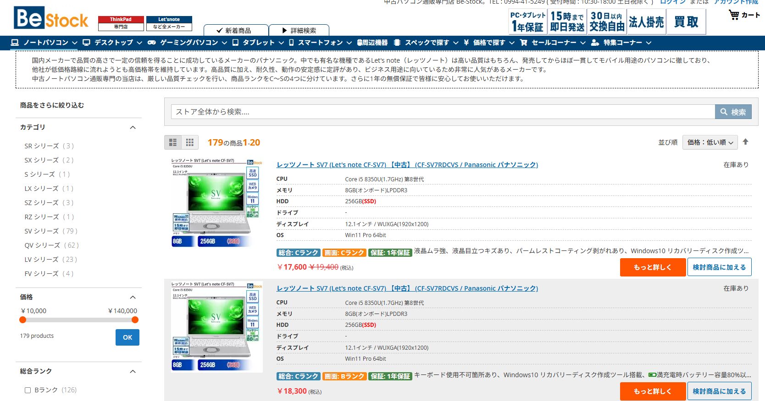The width and height of the screenshot is (765, 401).
Task: Toggle sort direction arrow
Action: (x=746, y=142)
